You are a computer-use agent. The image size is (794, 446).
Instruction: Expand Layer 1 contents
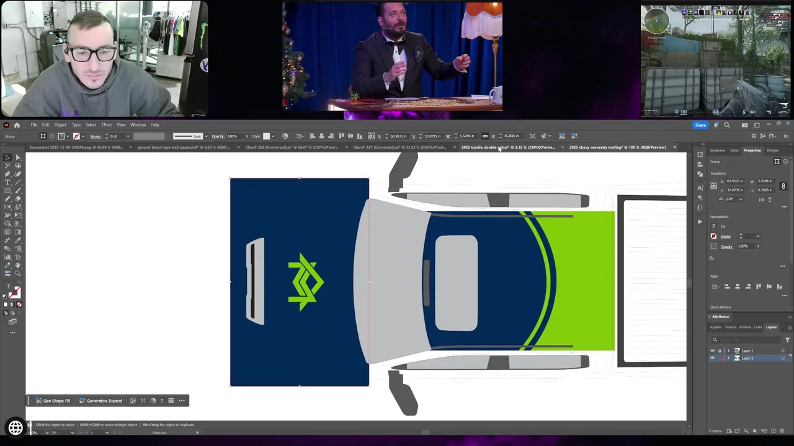point(729,351)
